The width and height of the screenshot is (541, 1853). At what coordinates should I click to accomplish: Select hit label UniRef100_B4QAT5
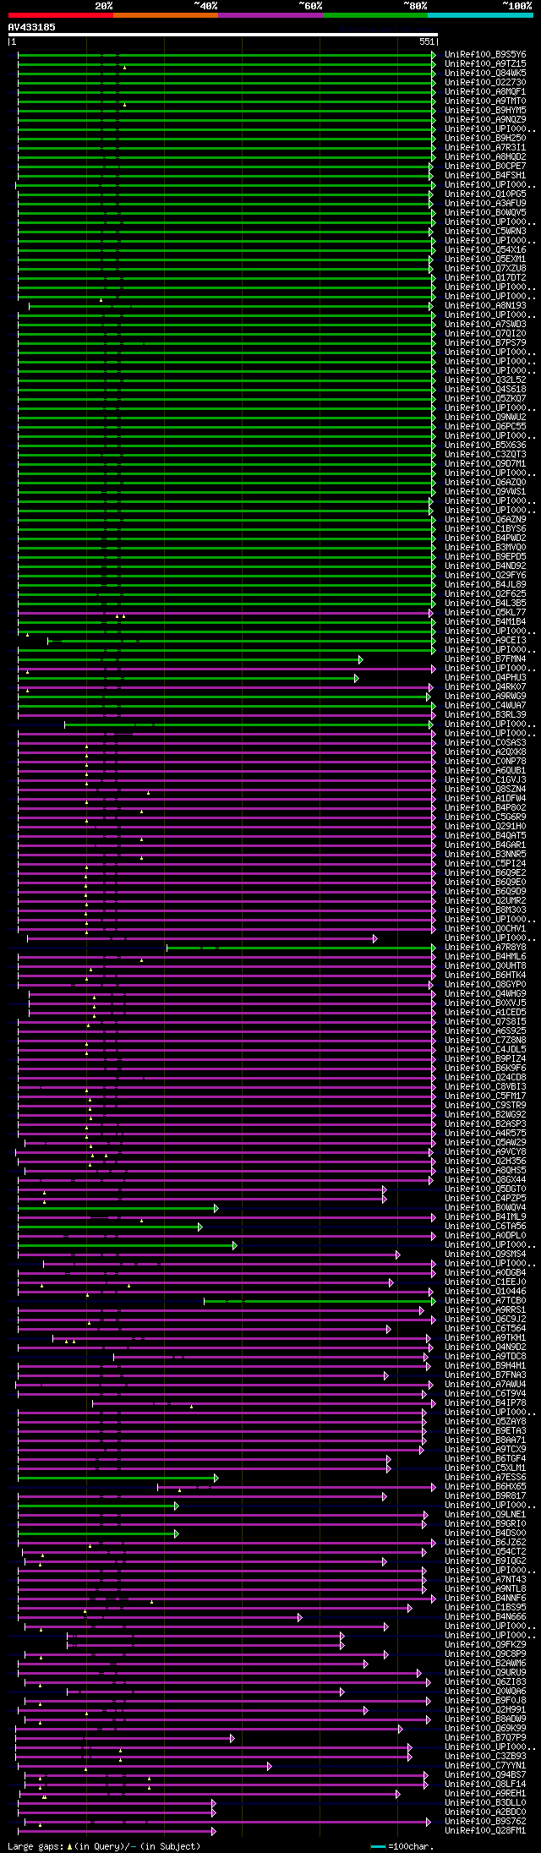pyautogui.click(x=485, y=835)
